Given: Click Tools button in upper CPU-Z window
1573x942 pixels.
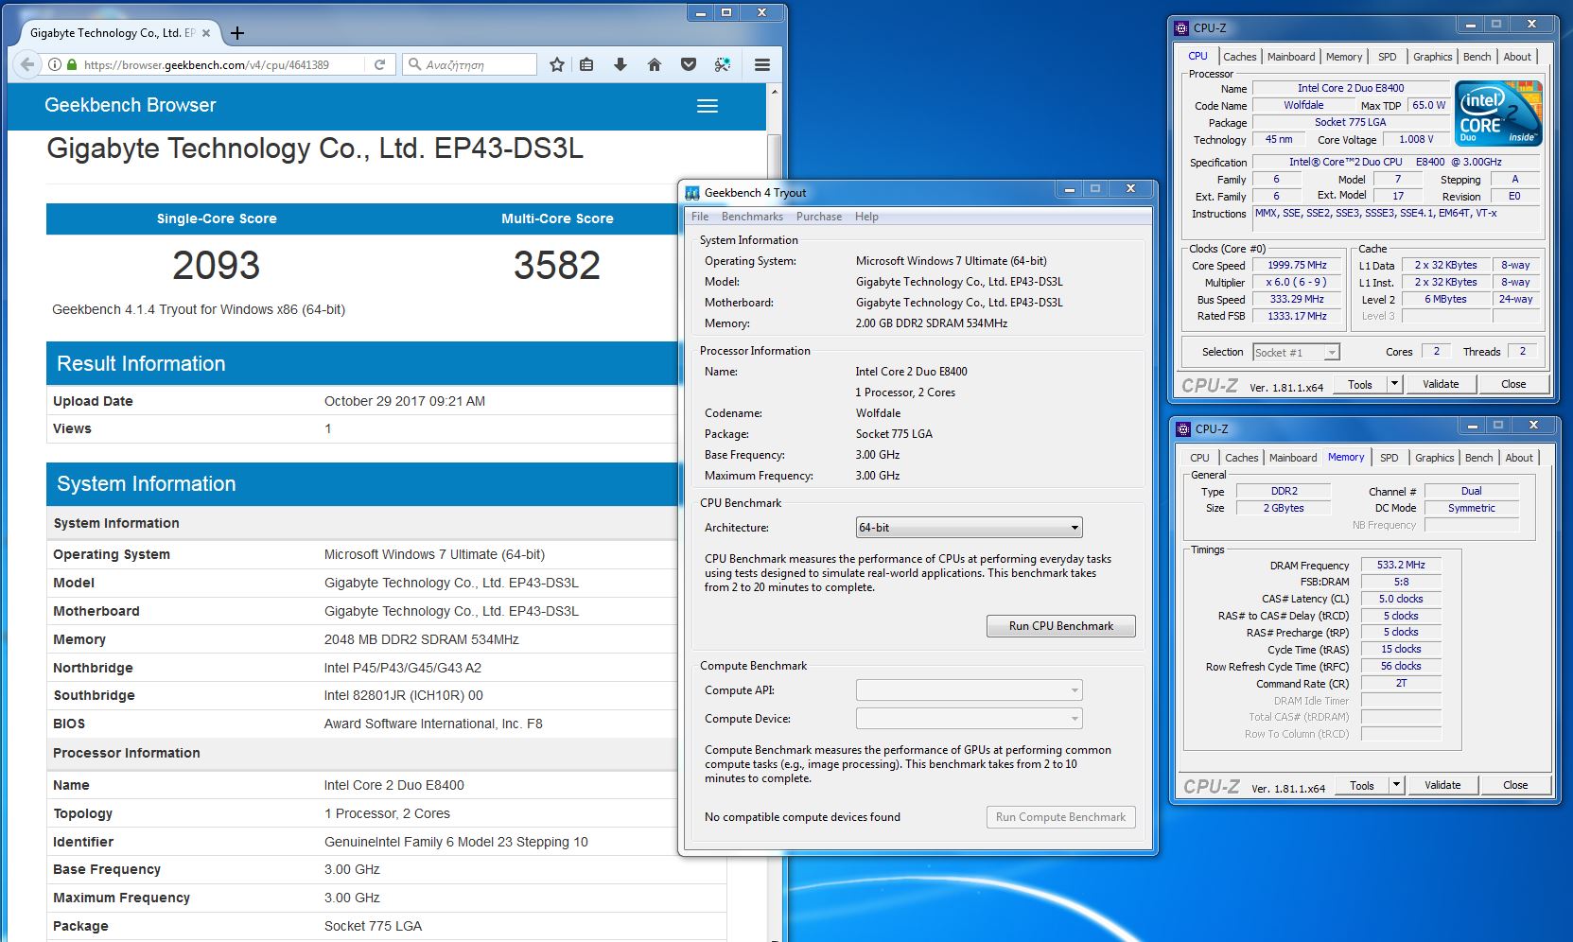Looking at the screenshot, I should coord(1360,384).
